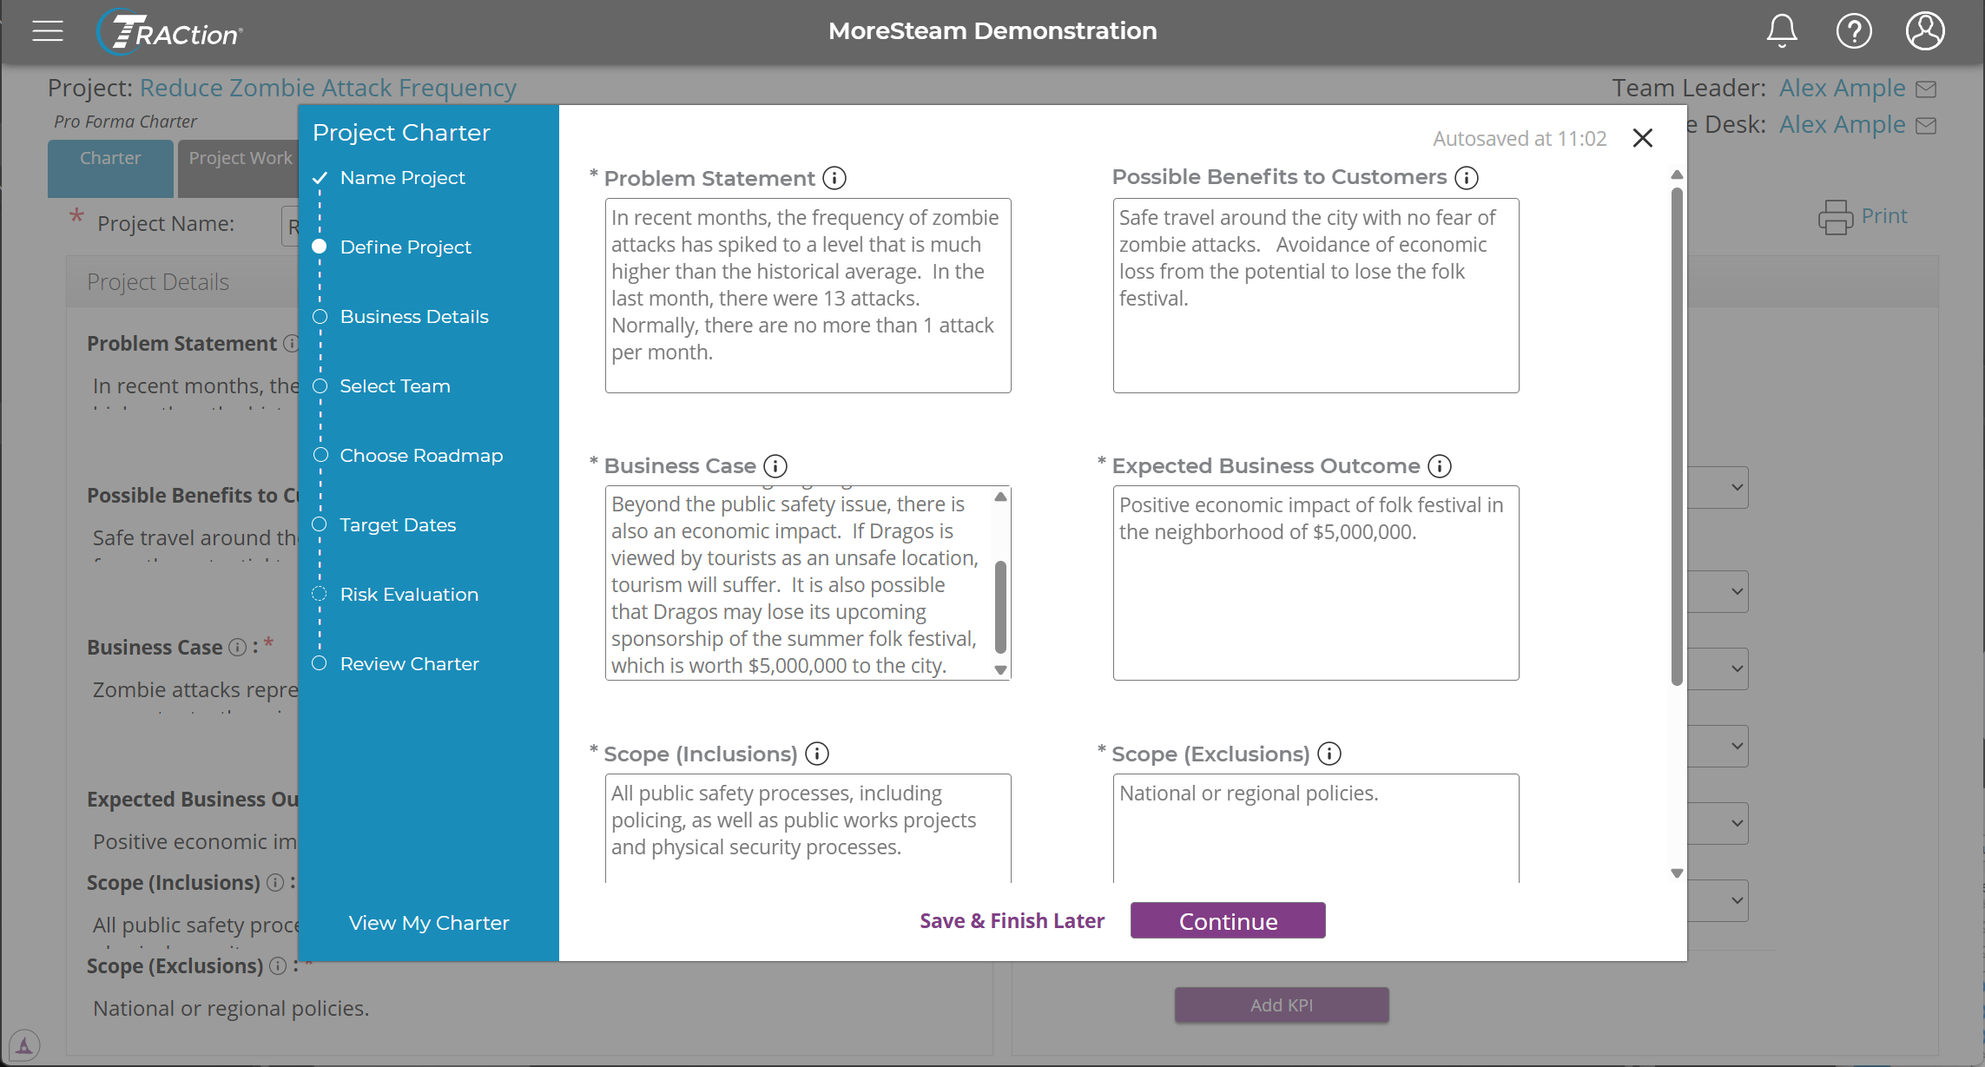The height and width of the screenshot is (1067, 1985).
Task: Click in the Scope (Exclusions) text box
Action: (1316, 828)
